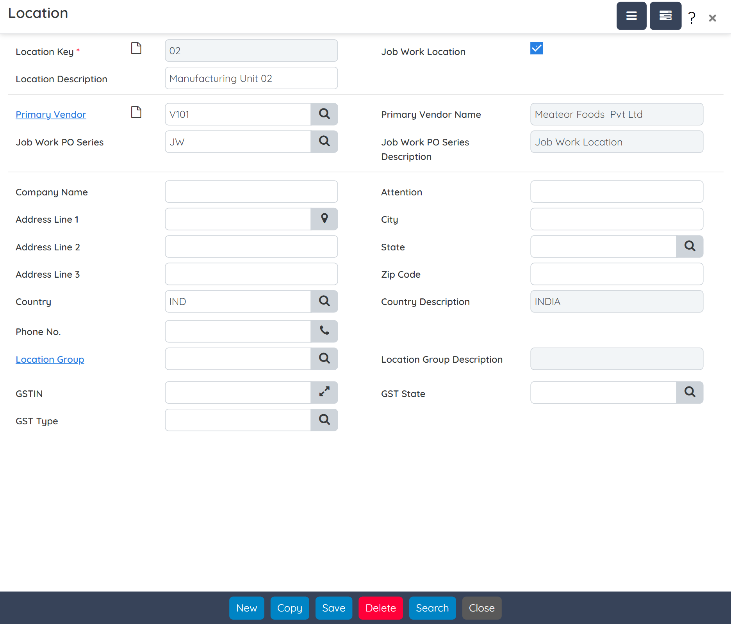Click the Country IND input field
Viewport: 731px width, 624px height.
(238, 301)
